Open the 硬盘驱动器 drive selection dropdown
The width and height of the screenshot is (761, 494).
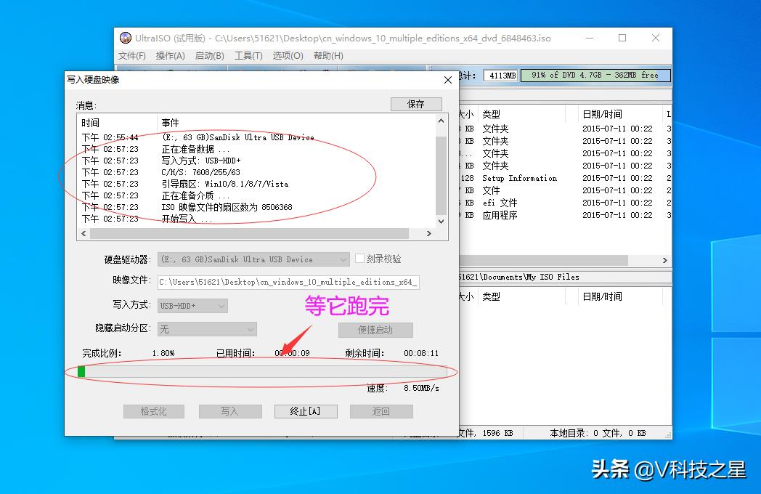(x=345, y=259)
